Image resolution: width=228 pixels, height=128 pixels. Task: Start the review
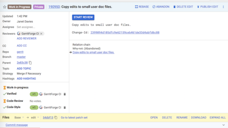[83, 17]
